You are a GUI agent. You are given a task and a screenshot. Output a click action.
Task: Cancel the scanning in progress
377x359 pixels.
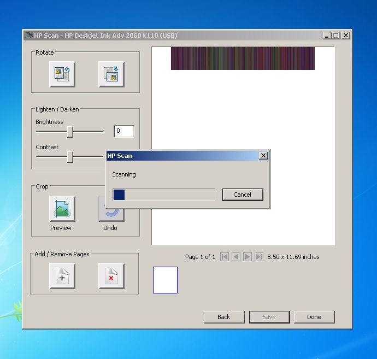click(243, 195)
